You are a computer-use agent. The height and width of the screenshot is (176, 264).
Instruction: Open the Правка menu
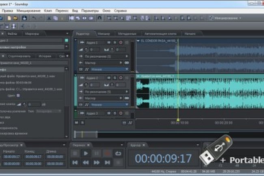click(7, 11)
